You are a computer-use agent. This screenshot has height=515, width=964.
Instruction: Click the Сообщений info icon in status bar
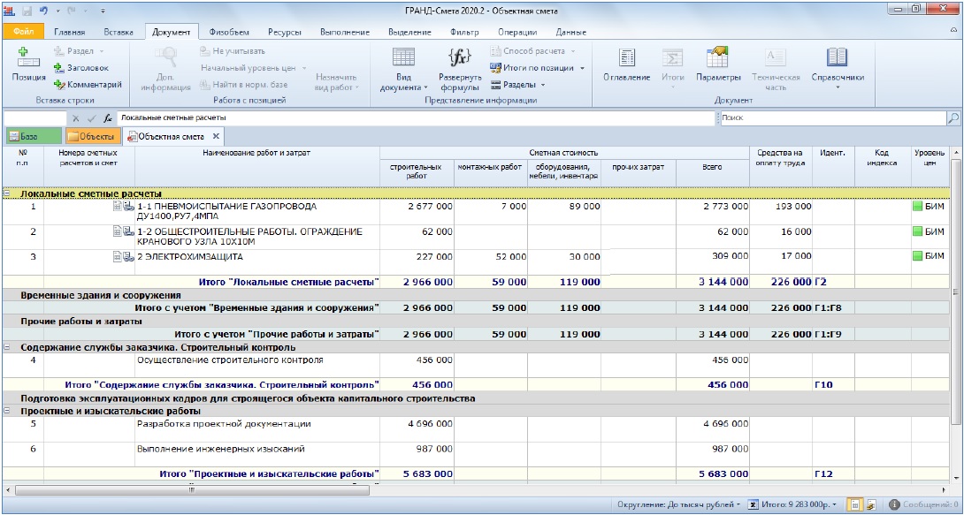point(894,504)
